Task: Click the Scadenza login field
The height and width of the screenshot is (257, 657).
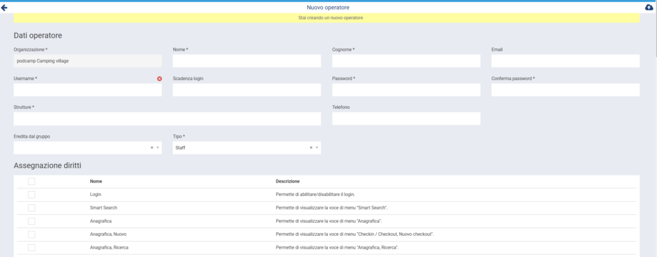Action: (246, 90)
